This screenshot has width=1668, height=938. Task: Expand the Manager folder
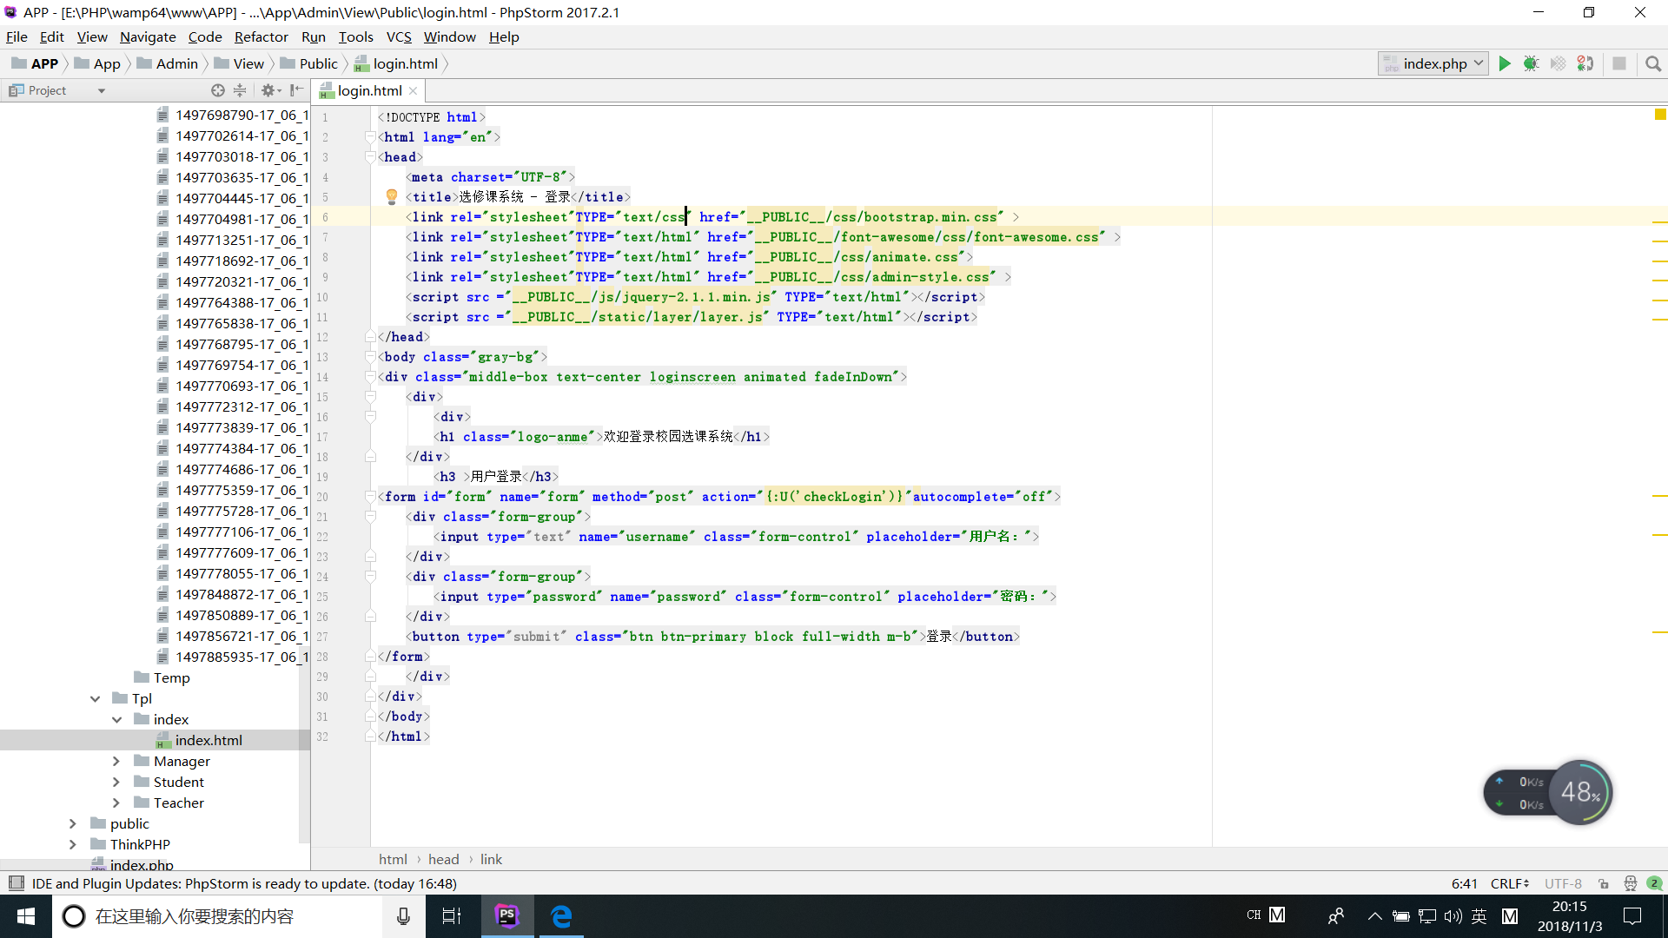click(116, 761)
